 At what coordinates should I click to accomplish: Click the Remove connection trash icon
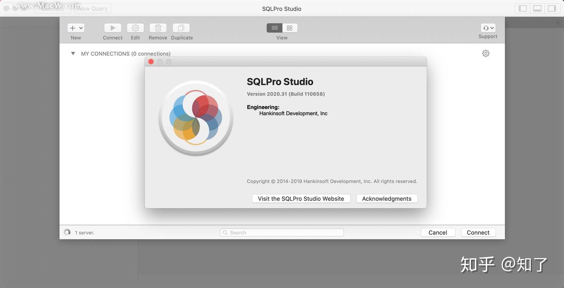click(x=158, y=27)
